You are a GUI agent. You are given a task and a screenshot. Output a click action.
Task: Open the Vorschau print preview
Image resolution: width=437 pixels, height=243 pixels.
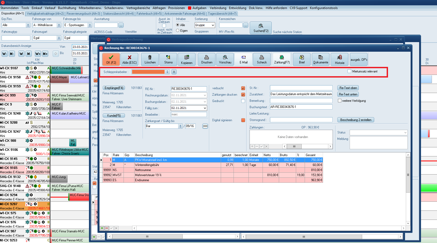pyautogui.click(x=225, y=59)
